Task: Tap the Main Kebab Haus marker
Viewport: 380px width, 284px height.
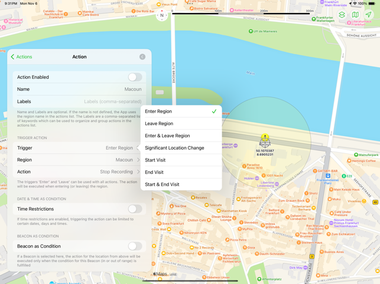Action: coord(331,190)
